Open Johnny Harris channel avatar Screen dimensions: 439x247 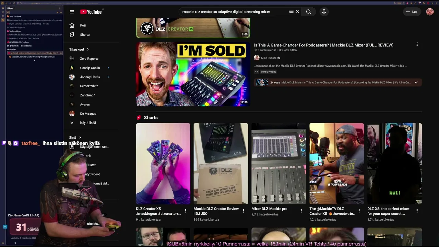[72, 77]
